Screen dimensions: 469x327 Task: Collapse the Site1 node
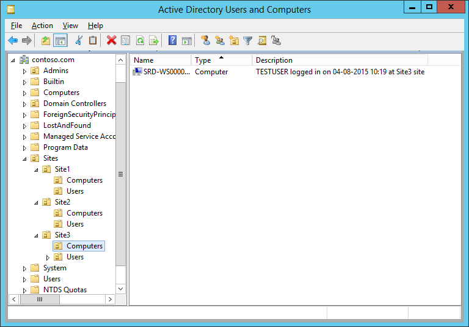(x=36, y=170)
